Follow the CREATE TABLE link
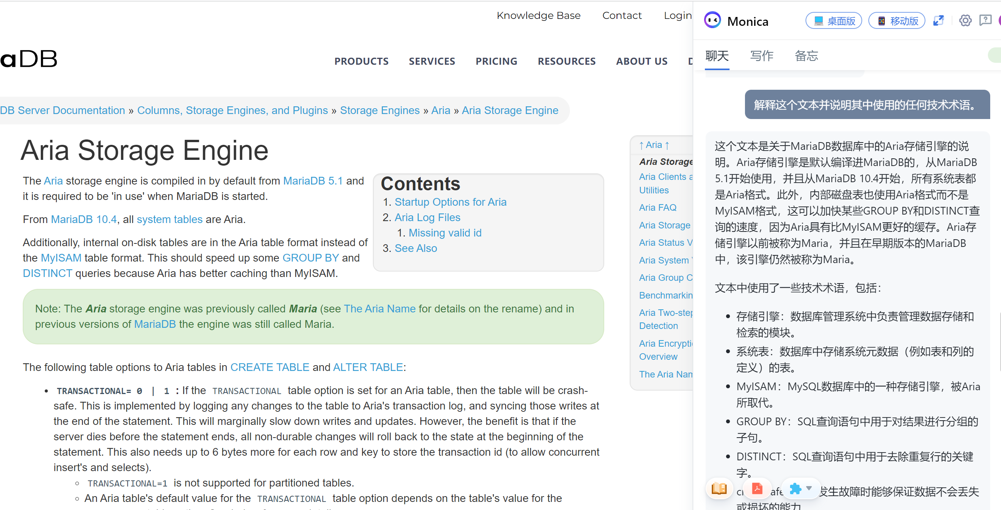 point(269,367)
